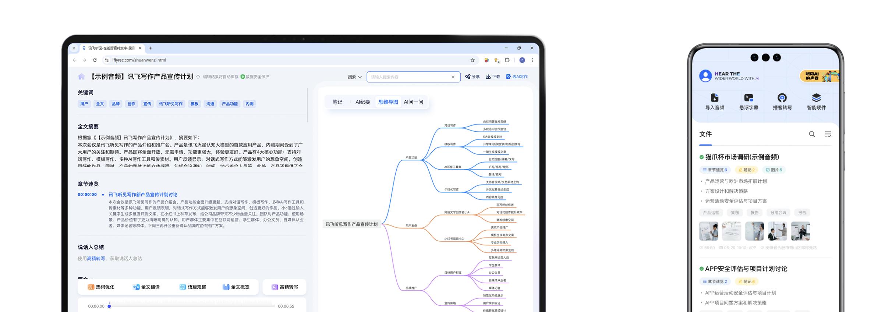Open a new browser tab
The height and width of the screenshot is (312, 878).
click(150, 48)
